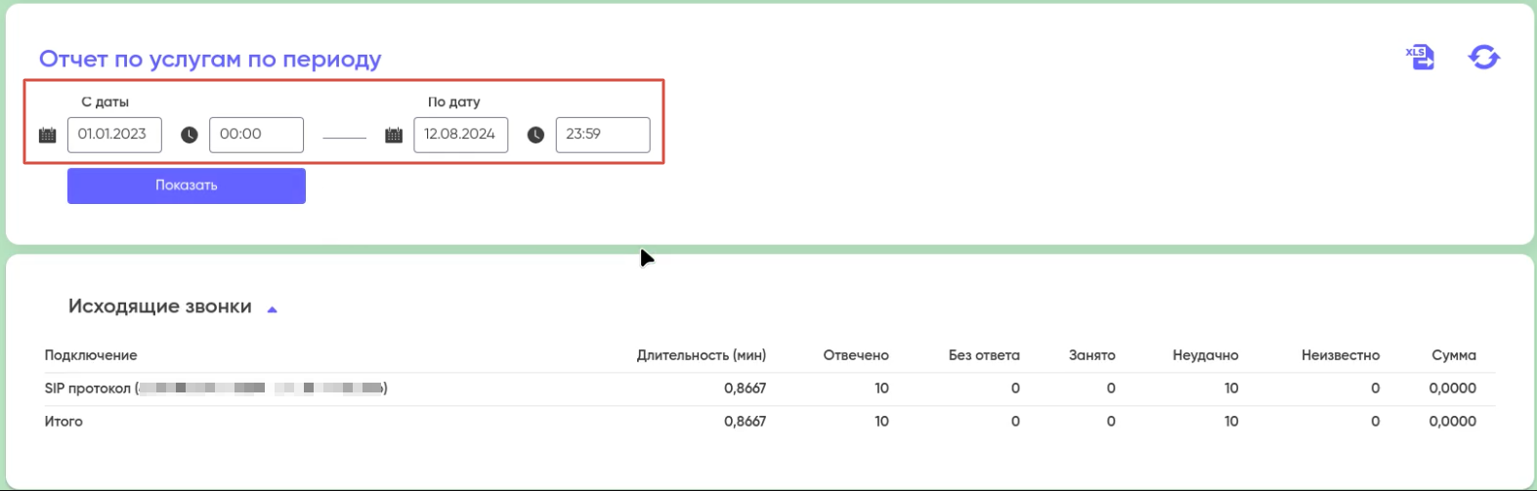The image size is (1537, 491).
Task: Click the Подключение column header
Action: [91, 355]
